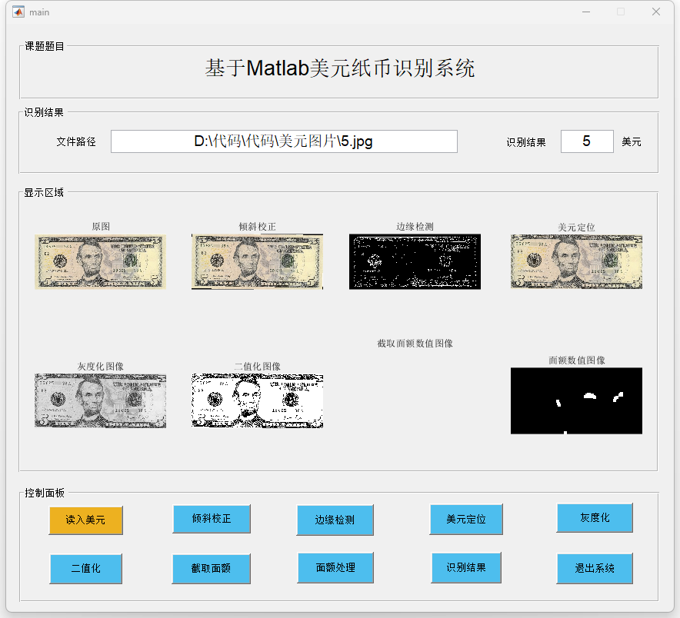This screenshot has width=680, height=618.
Task: Click the 二值化图像 binary banknote image
Action: 257,401
